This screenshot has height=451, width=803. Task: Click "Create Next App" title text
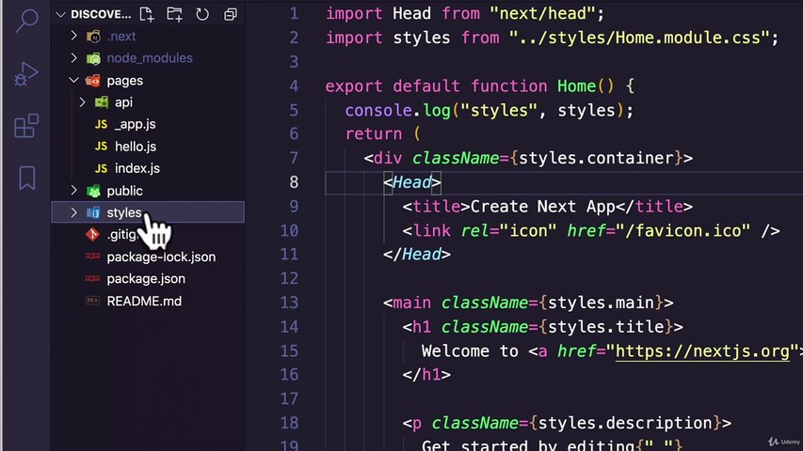tap(542, 207)
